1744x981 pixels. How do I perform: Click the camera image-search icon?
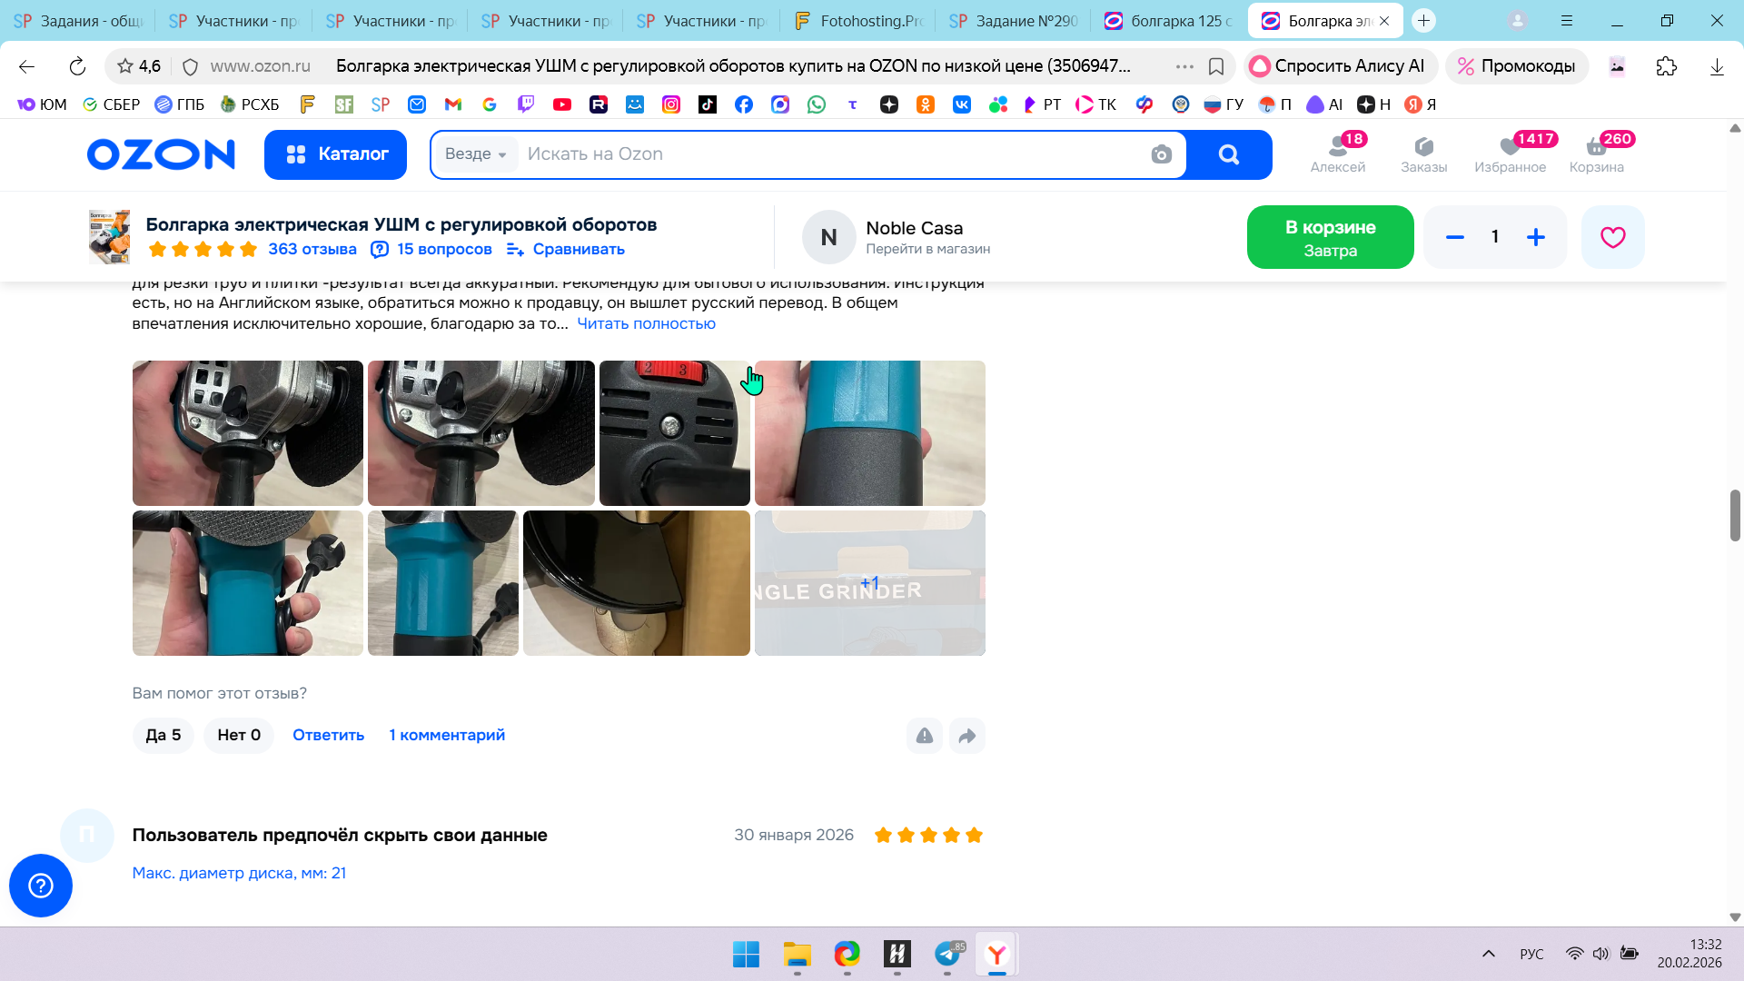(x=1161, y=154)
